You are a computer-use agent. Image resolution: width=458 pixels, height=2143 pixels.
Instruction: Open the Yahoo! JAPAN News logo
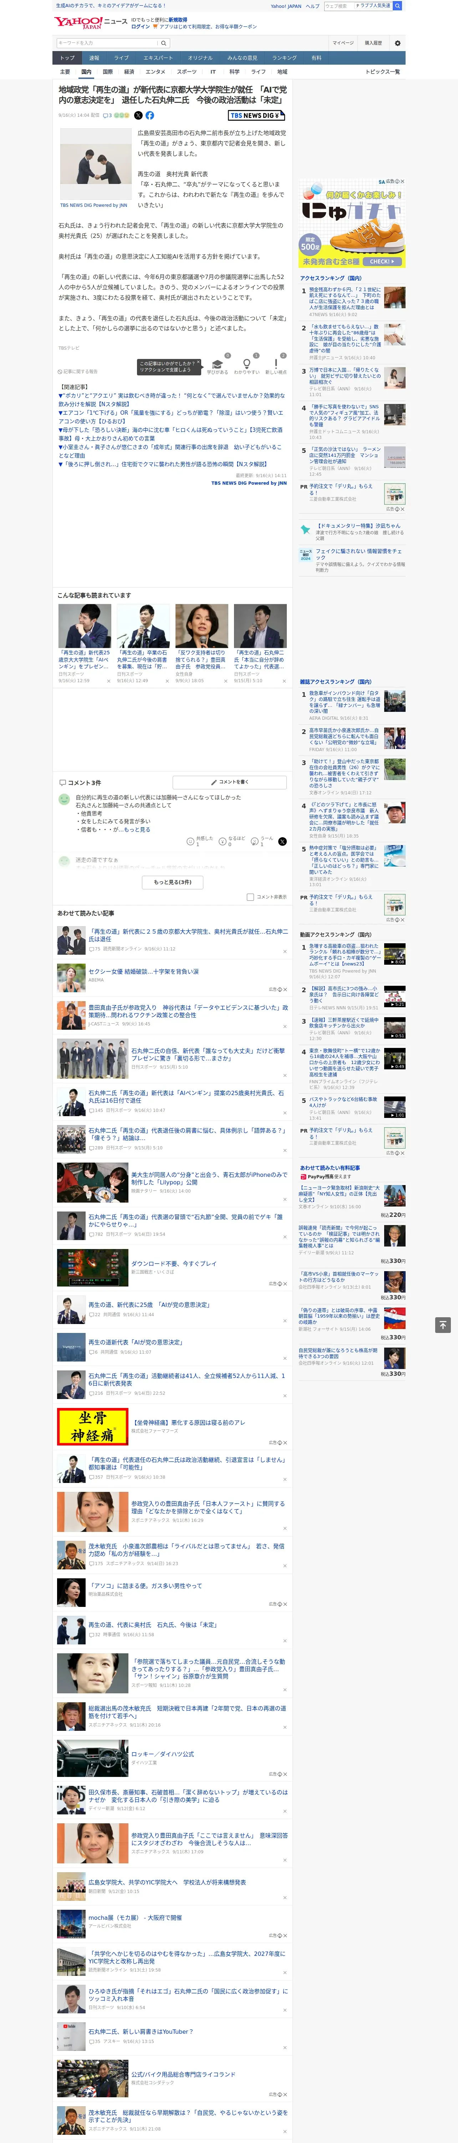click(91, 23)
